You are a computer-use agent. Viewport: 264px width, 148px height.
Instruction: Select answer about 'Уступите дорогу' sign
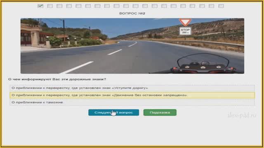point(132,88)
